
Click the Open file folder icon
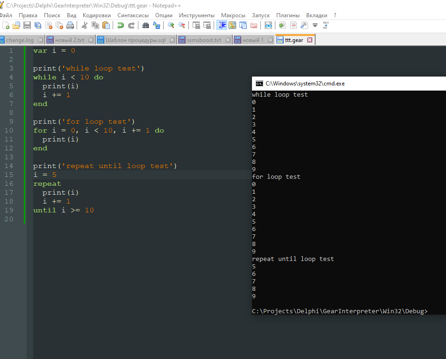pyautogui.click(x=16, y=25)
